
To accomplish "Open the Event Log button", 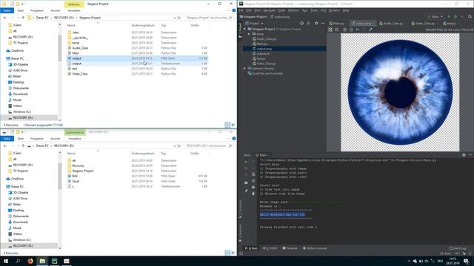I will pyautogui.click(x=458, y=248).
